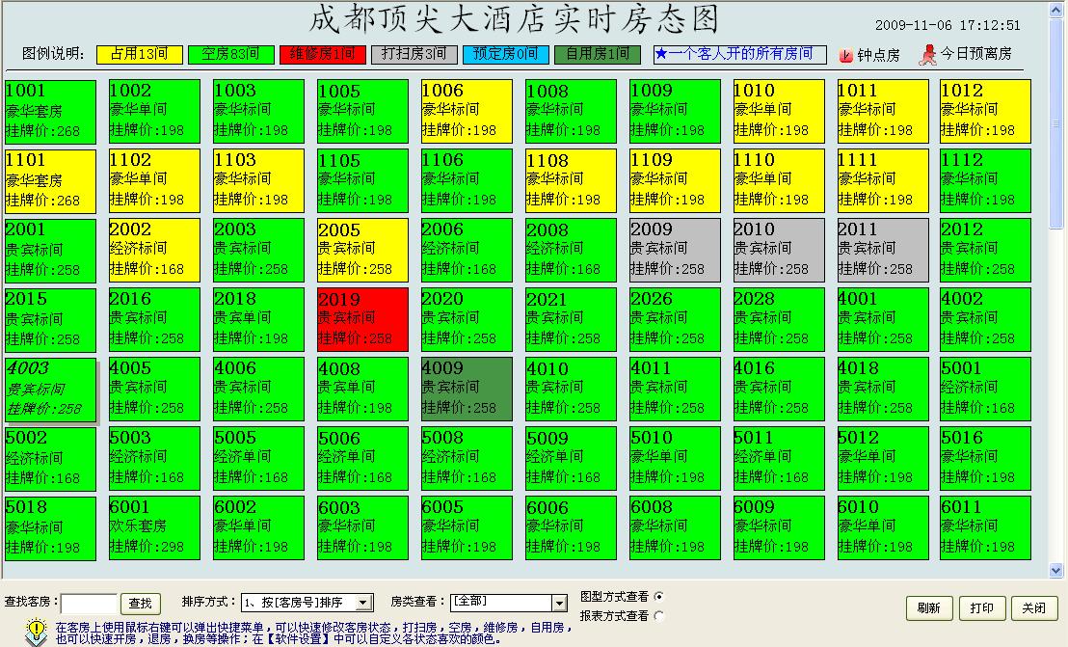This screenshot has width=1068, height=647.
Task: Click the star all-rooms-by-one-guest legend box
Action: click(x=739, y=55)
